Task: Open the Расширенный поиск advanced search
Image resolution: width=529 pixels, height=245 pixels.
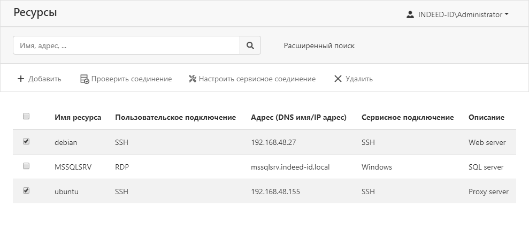Action: [319, 45]
